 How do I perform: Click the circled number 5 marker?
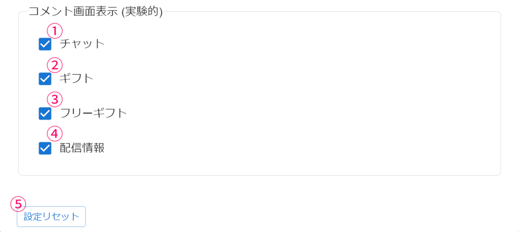pyautogui.click(x=18, y=204)
